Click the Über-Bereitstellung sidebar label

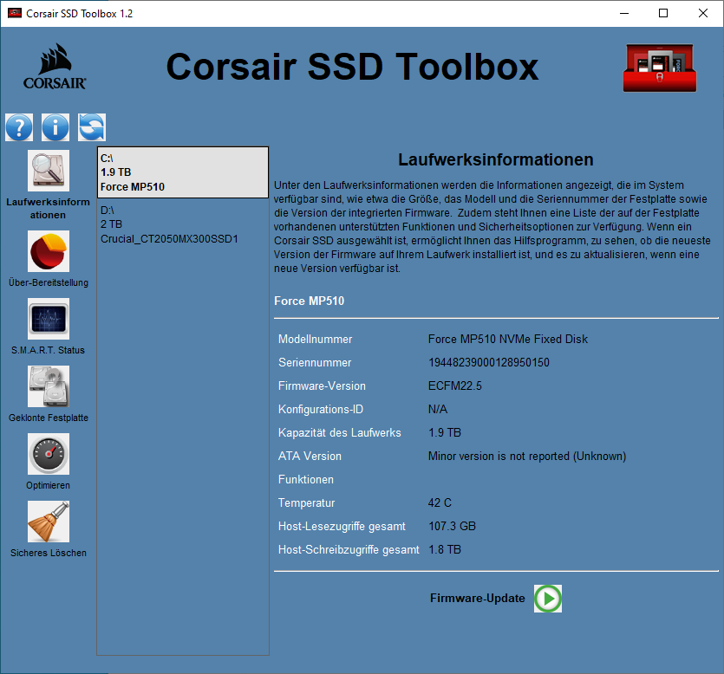tap(49, 282)
